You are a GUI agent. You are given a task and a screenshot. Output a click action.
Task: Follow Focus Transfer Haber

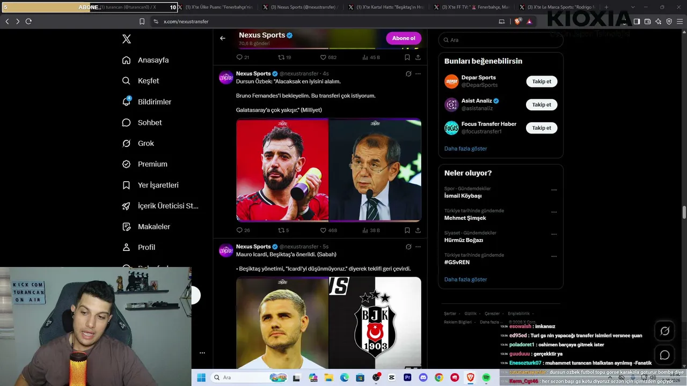click(x=542, y=128)
